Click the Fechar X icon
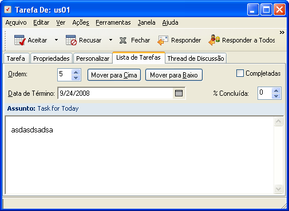Image resolution: width=289 pixels, height=211 pixels. click(x=123, y=40)
